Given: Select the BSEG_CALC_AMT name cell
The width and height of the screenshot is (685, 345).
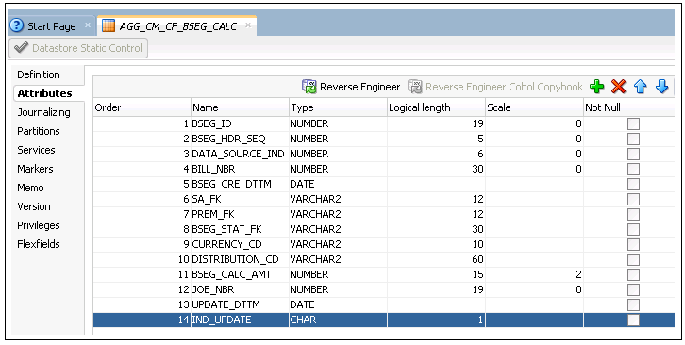Looking at the screenshot, I should point(240,274).
